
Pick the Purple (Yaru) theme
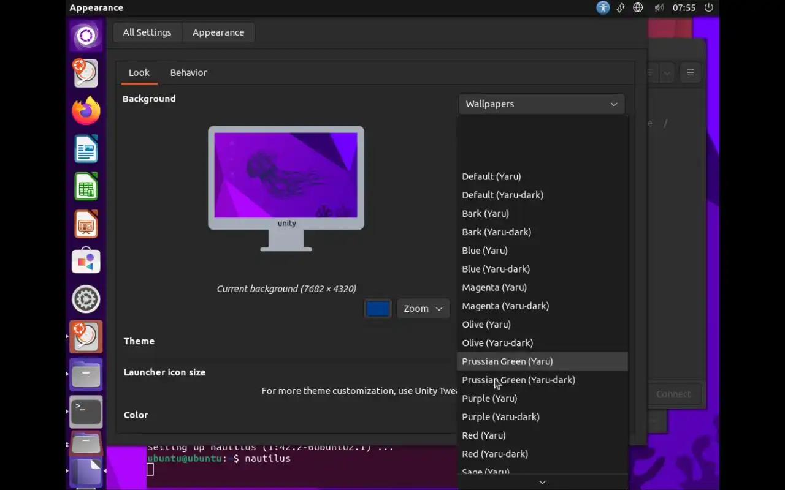point(542,398)
